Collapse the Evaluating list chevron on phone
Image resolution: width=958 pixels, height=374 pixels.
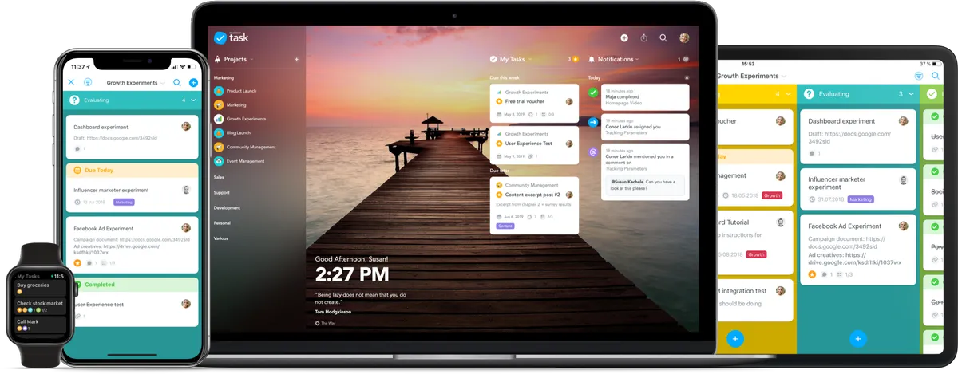tap(193, 100)
